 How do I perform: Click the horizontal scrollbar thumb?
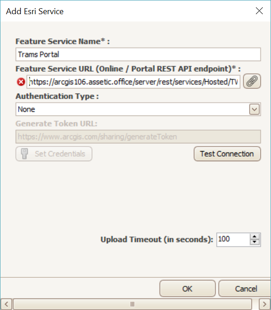point(132,304)
